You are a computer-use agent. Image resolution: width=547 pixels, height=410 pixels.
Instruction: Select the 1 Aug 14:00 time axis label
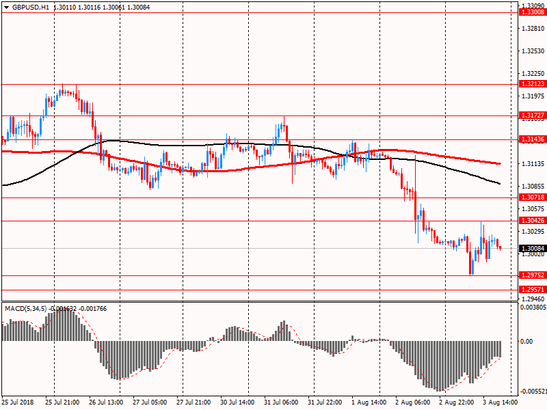369,402
